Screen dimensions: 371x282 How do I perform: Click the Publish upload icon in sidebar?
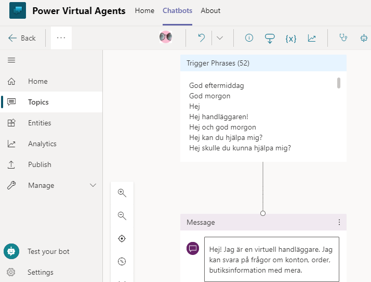[x=11, y=165]
